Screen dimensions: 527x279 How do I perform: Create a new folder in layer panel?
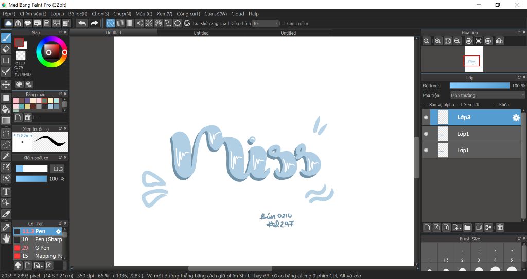pos(467,227)
